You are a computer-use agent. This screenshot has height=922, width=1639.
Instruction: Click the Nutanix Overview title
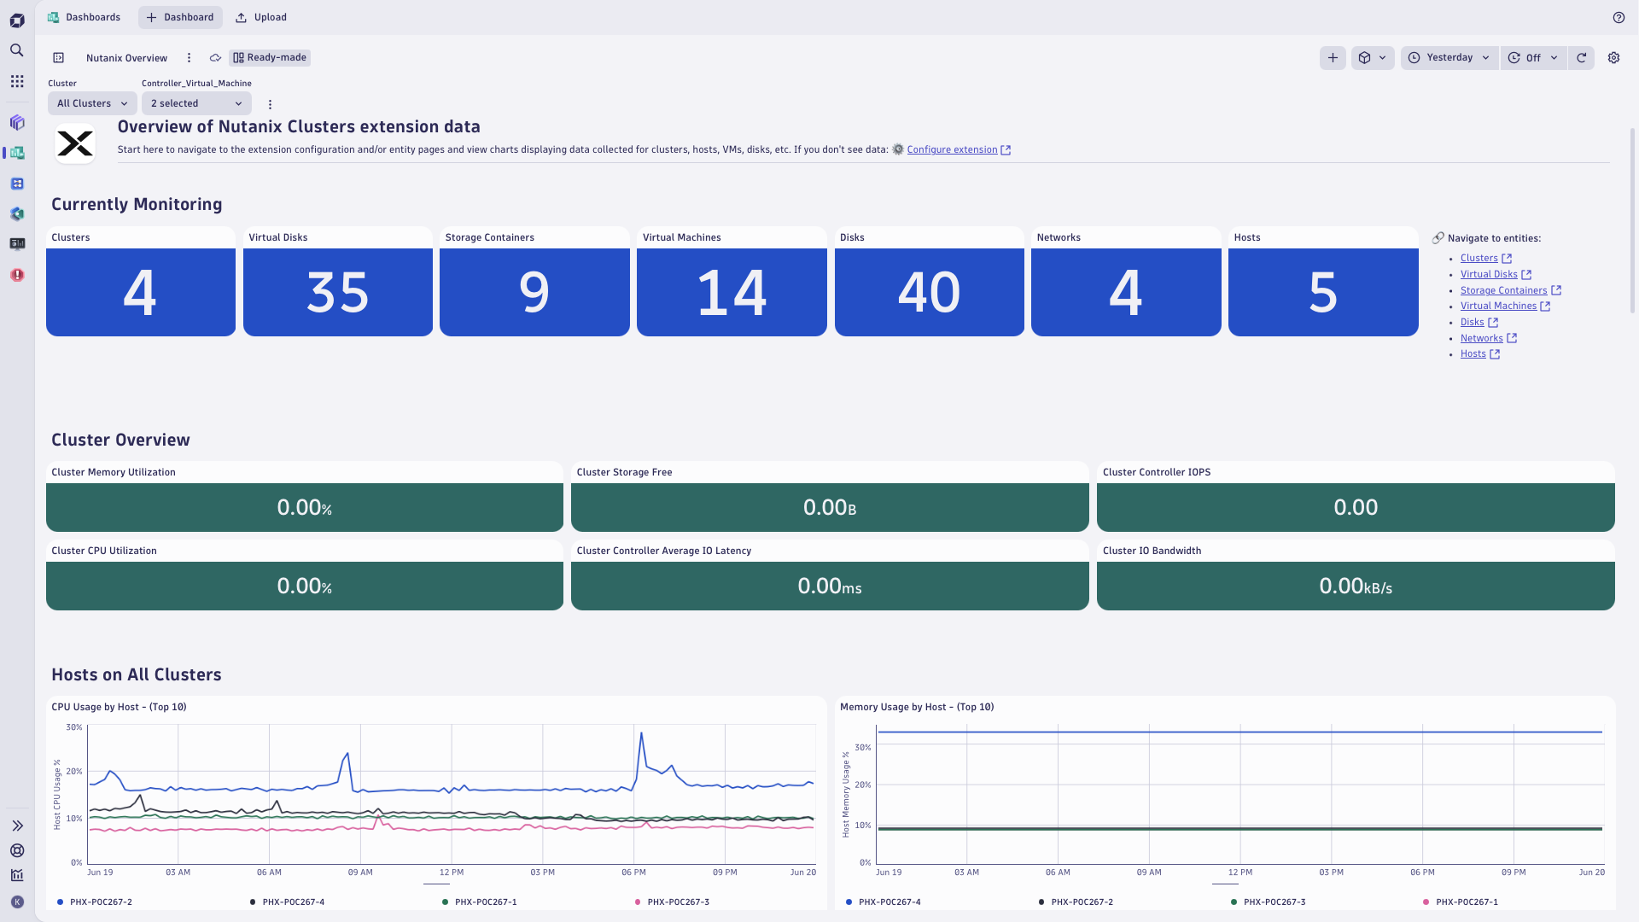coord(126,58)
